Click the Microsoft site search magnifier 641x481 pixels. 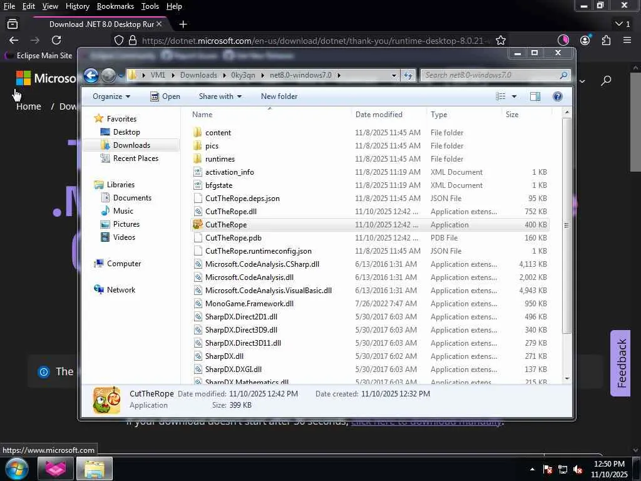tap(606, 80)
